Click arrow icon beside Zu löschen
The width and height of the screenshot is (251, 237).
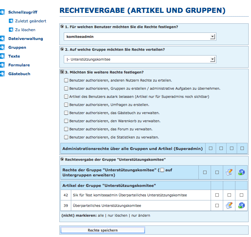(11, 30)
